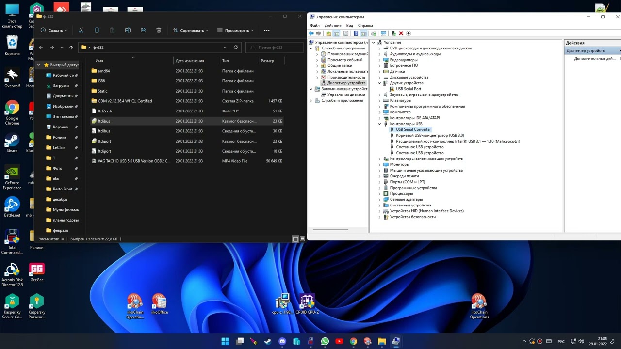Click the black down-arrow icon in Computer Management toolbar

408,33
